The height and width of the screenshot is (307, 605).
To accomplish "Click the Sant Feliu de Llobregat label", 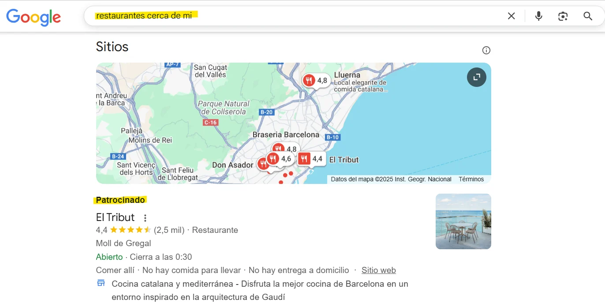I will [178, 174].
